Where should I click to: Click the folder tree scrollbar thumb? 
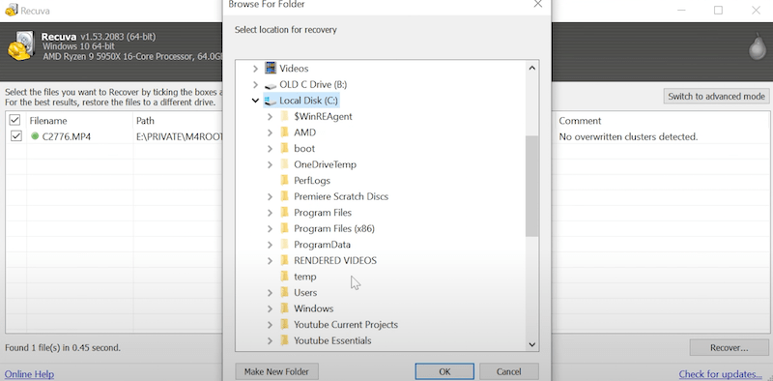[532, 186]
